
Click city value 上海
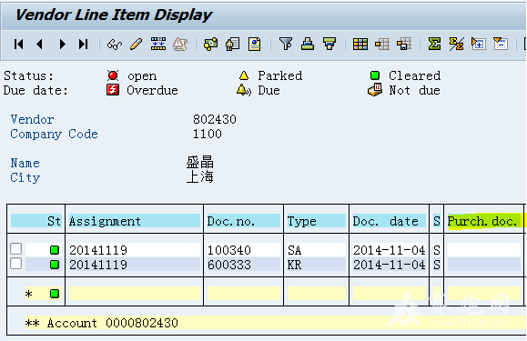pos(200,176)
